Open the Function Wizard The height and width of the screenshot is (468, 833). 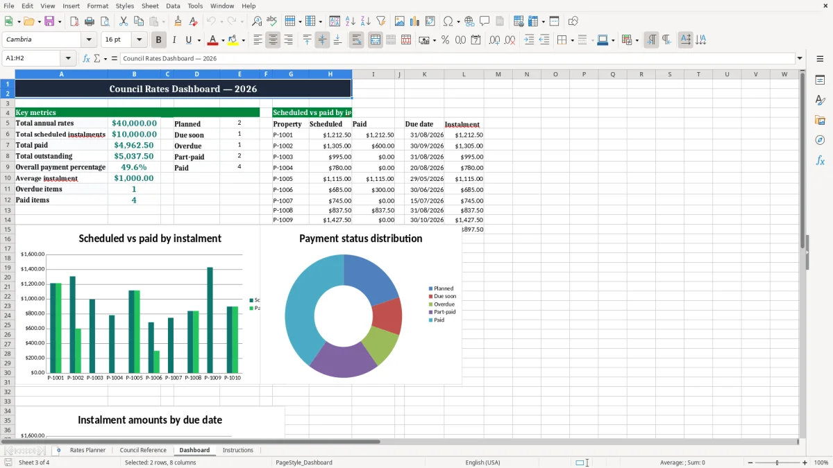(86, 58)
